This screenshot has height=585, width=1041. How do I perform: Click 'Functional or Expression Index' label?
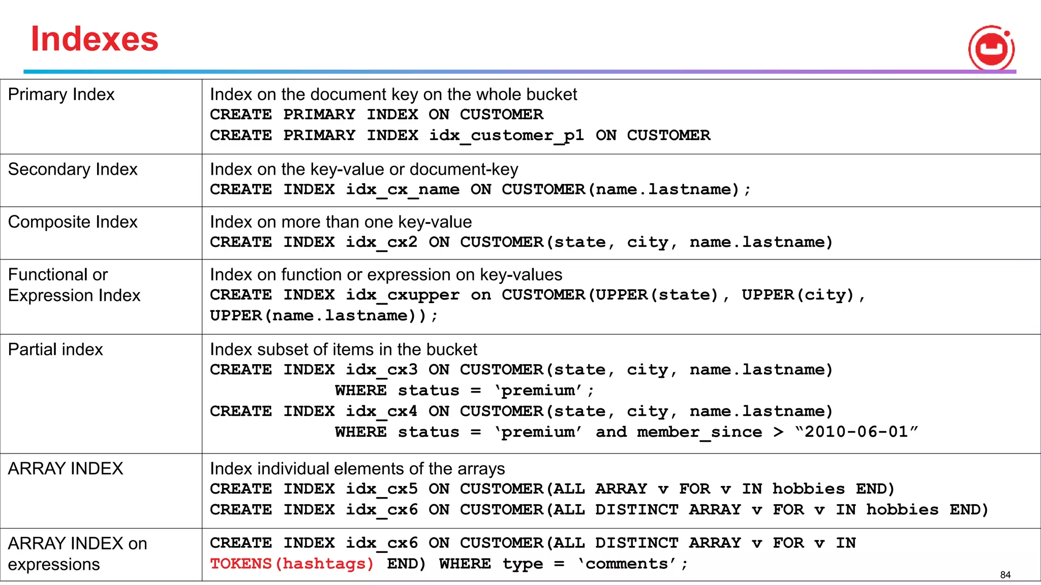tap(74, 285)
